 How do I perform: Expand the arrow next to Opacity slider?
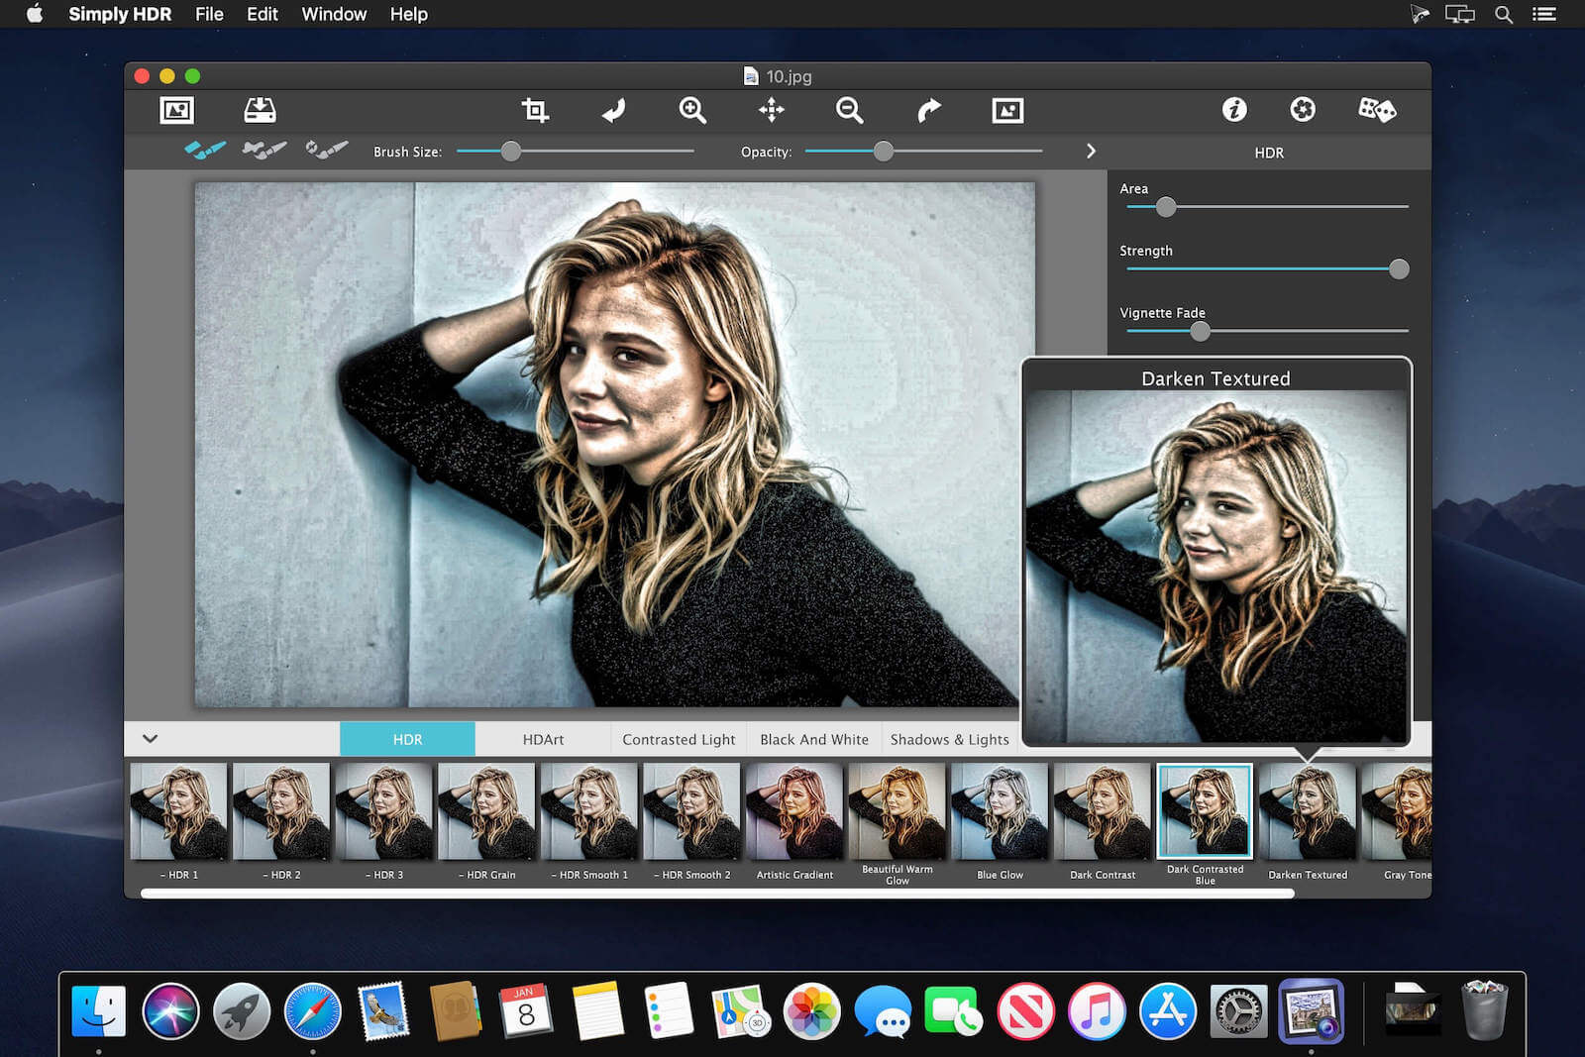tap(1091, 152)
